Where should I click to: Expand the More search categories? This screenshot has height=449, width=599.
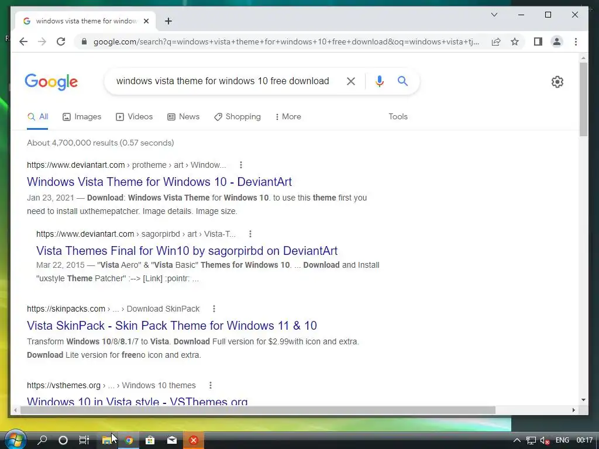click(288, 116)
